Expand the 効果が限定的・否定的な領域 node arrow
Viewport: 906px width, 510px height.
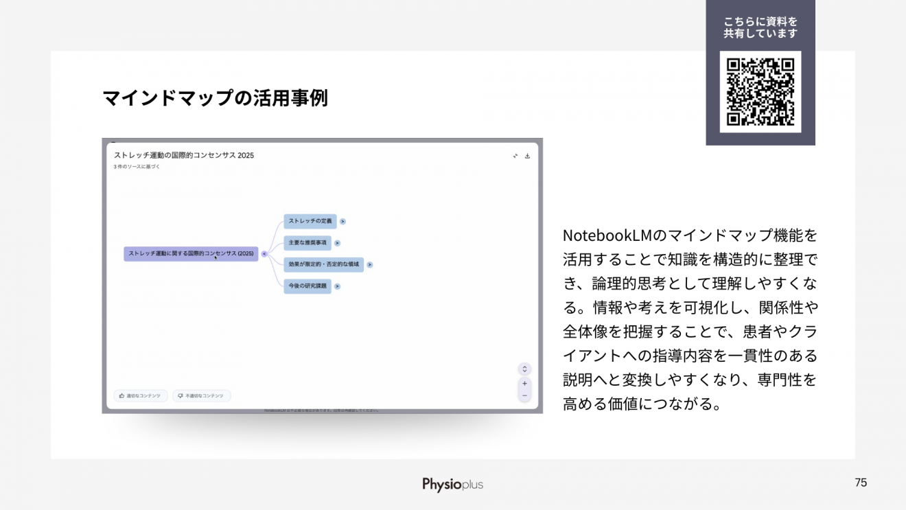click(x=370, y=264)
